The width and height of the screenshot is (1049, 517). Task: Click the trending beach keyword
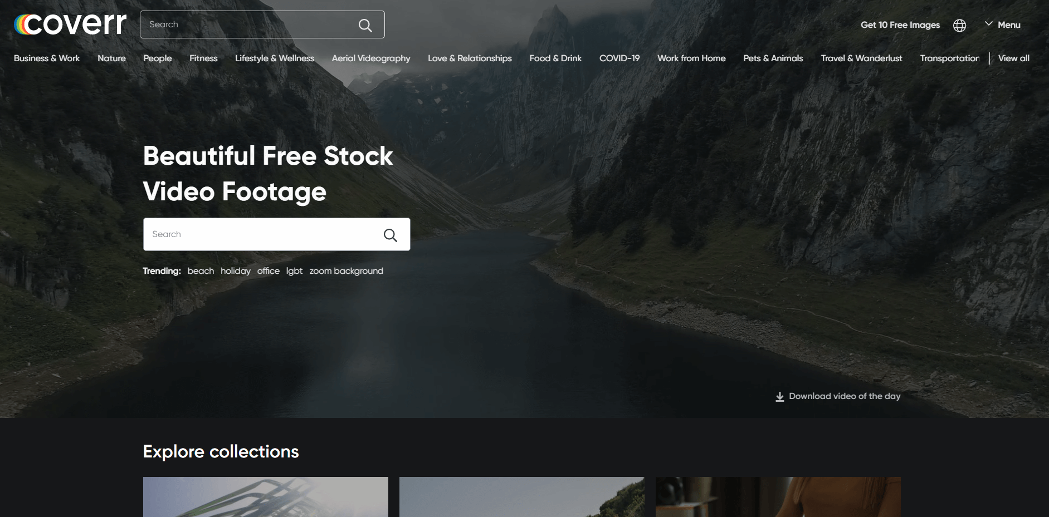[201, 271]
